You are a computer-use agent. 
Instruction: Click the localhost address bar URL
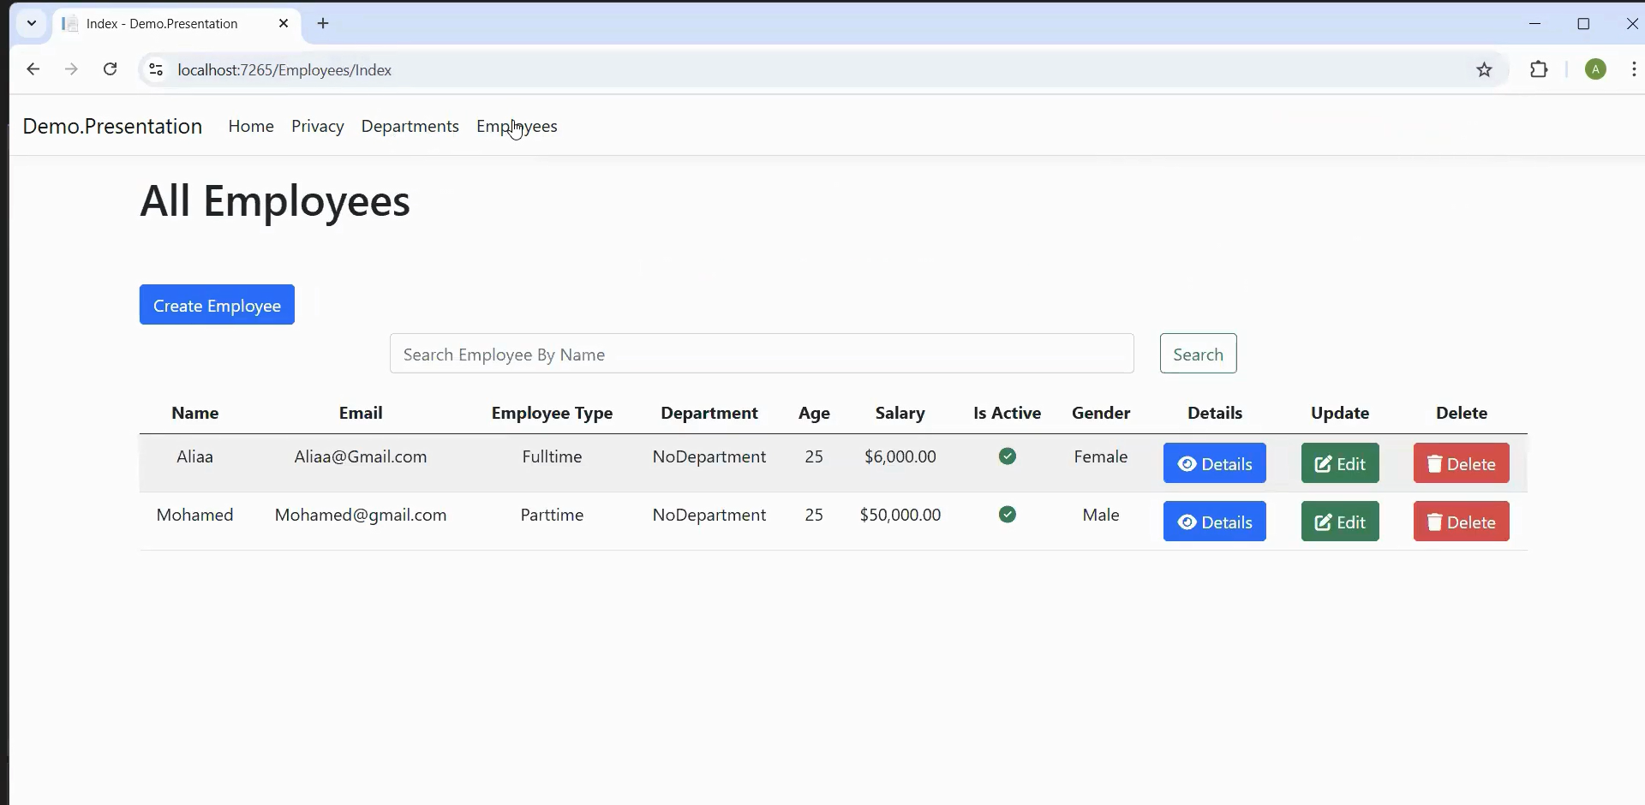pos(284,70)
